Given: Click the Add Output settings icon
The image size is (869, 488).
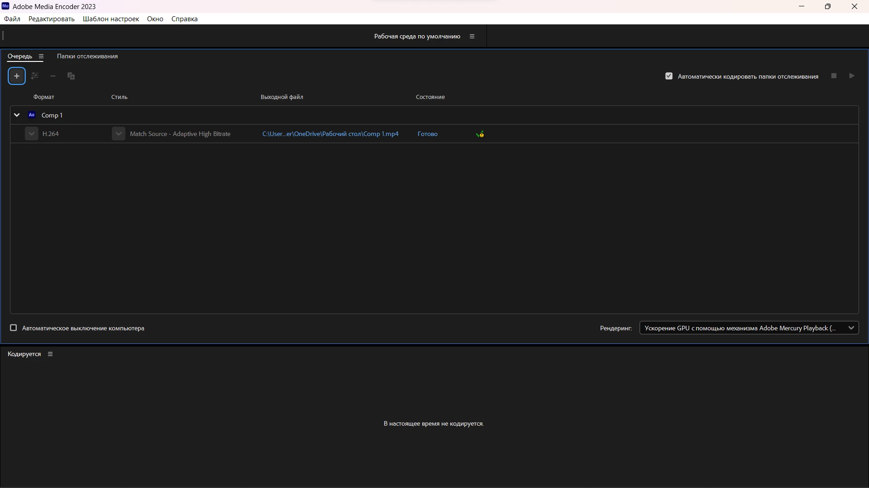Looking at the screenshot, I should (35, 76).
